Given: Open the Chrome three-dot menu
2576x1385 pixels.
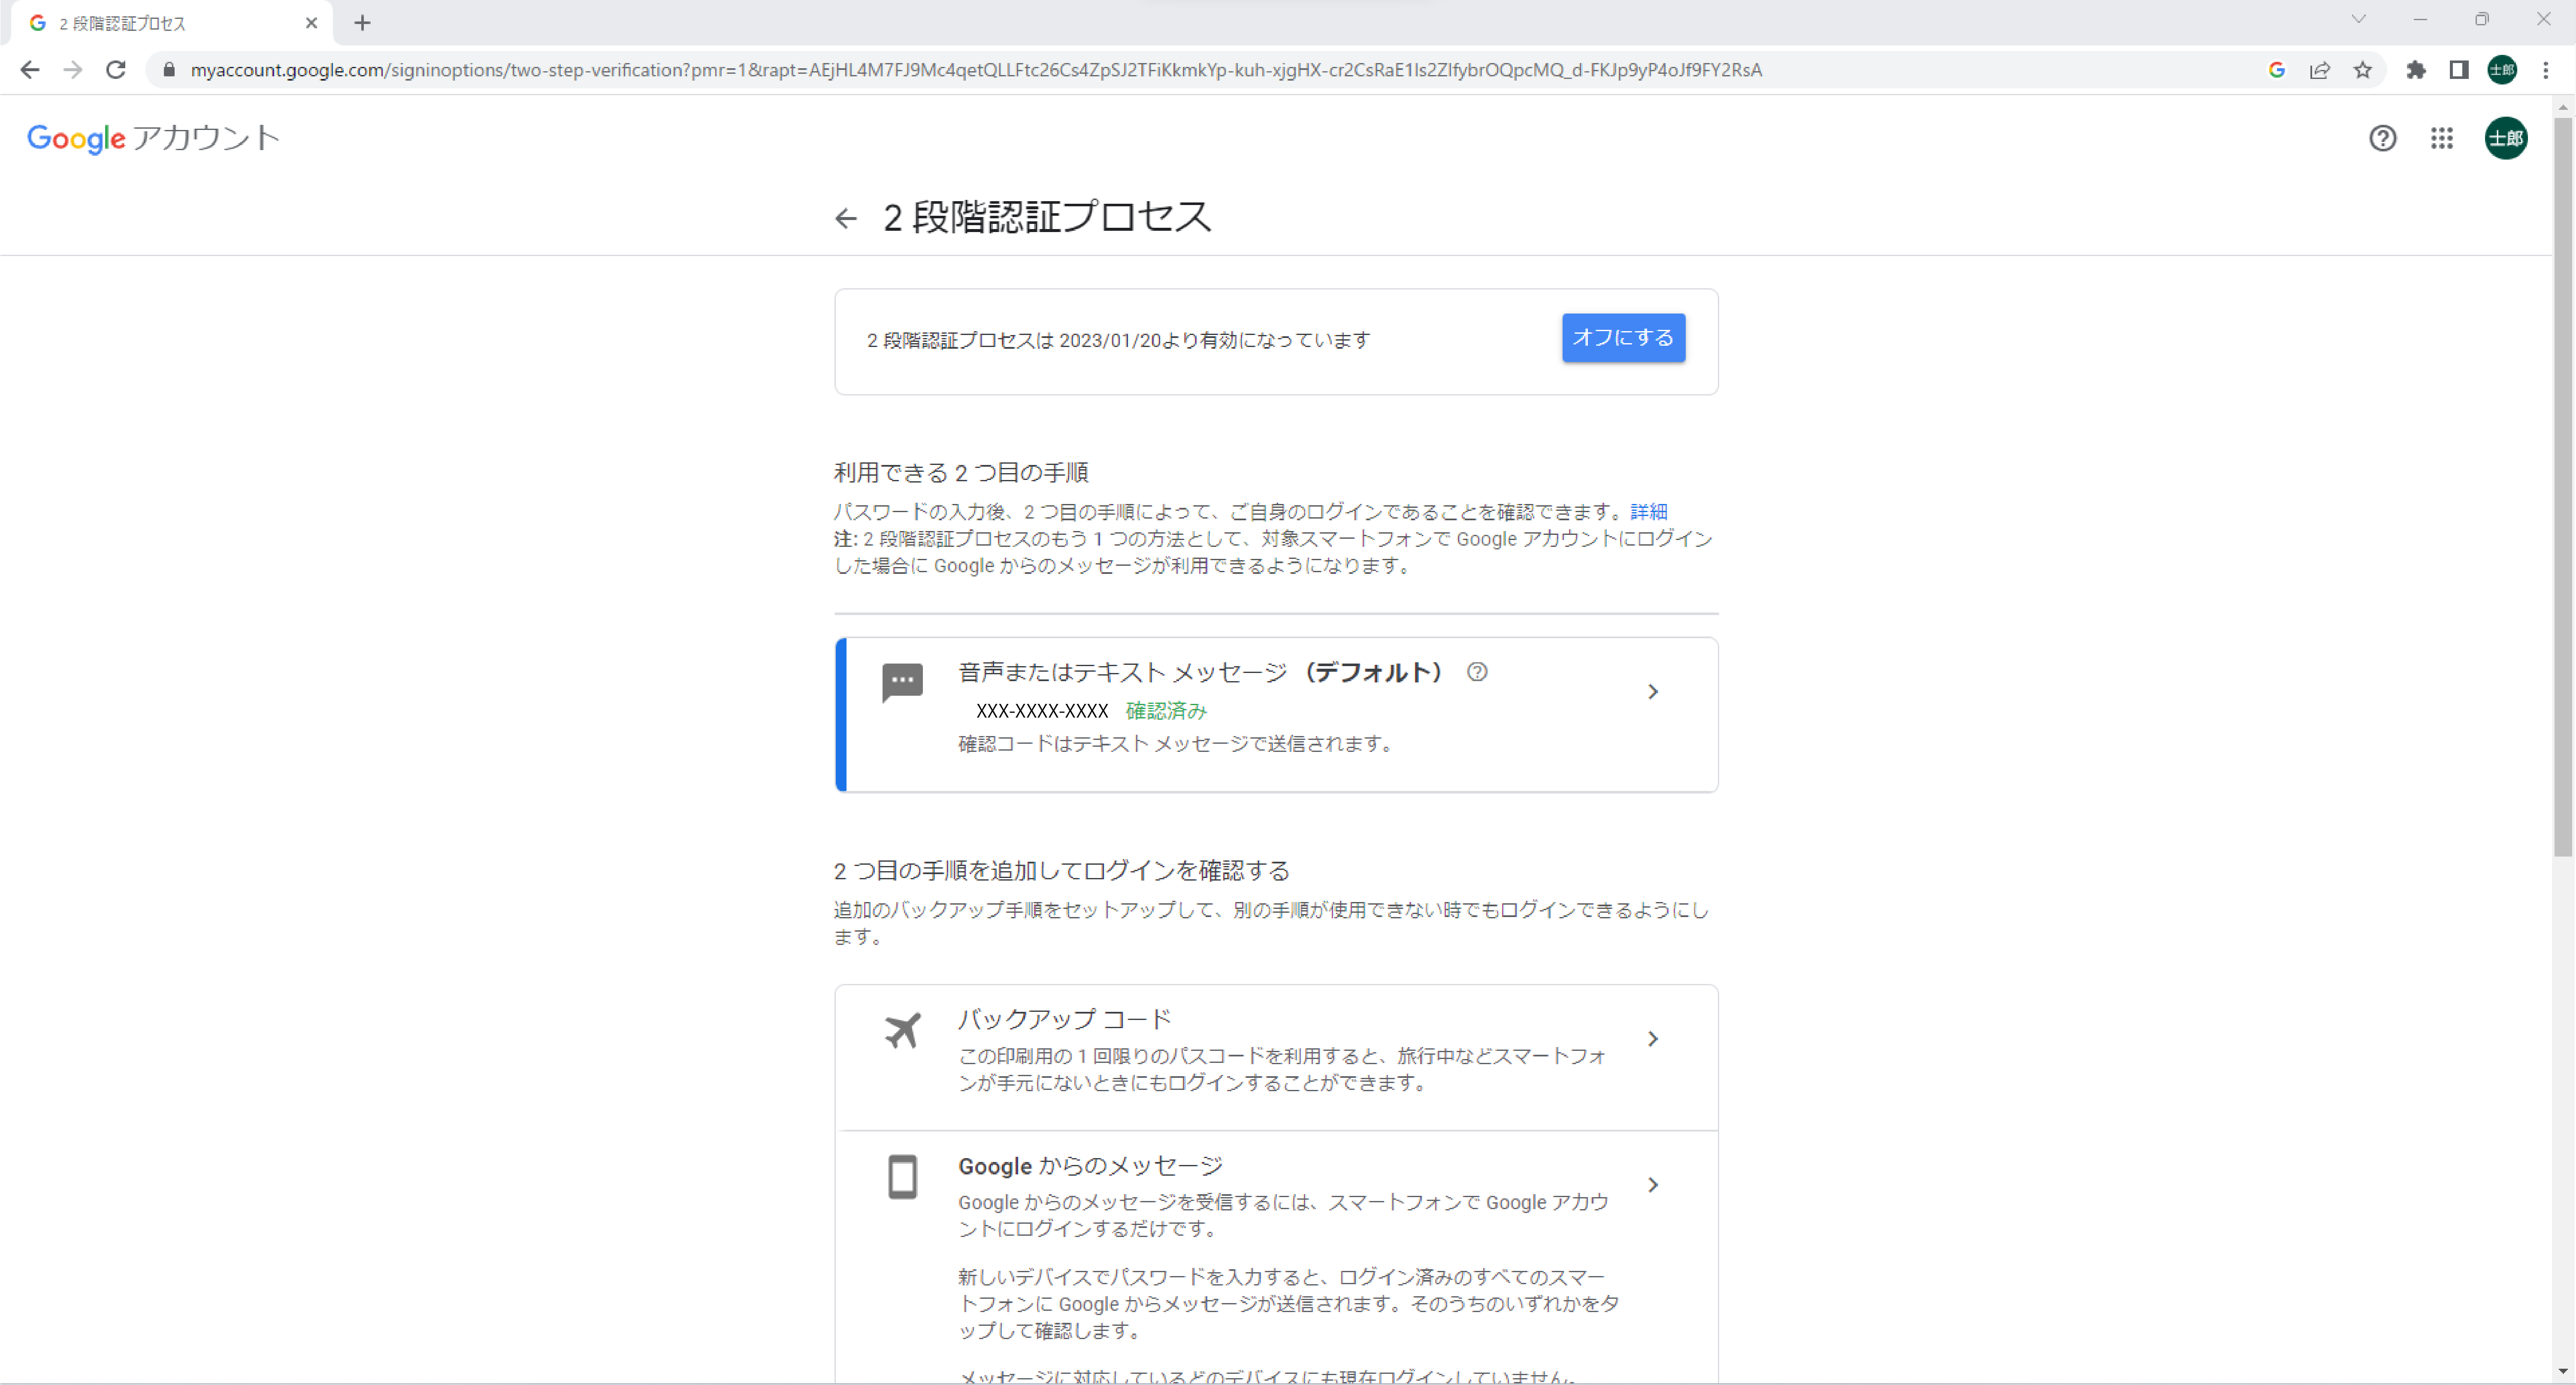Looking at the screenshot, I should click(2546, 70).
